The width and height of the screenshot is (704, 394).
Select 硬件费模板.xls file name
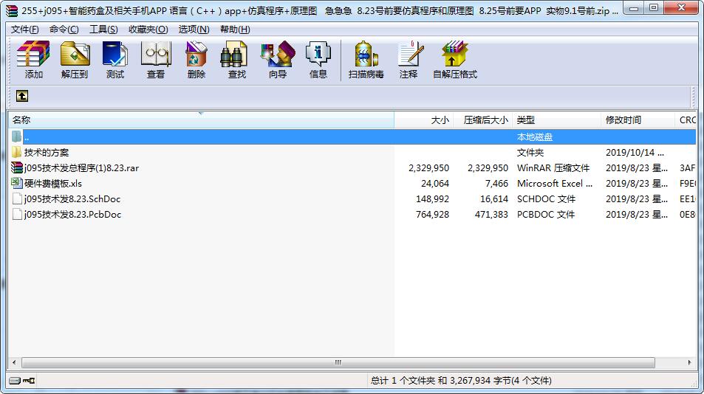[x=53, y=183]
